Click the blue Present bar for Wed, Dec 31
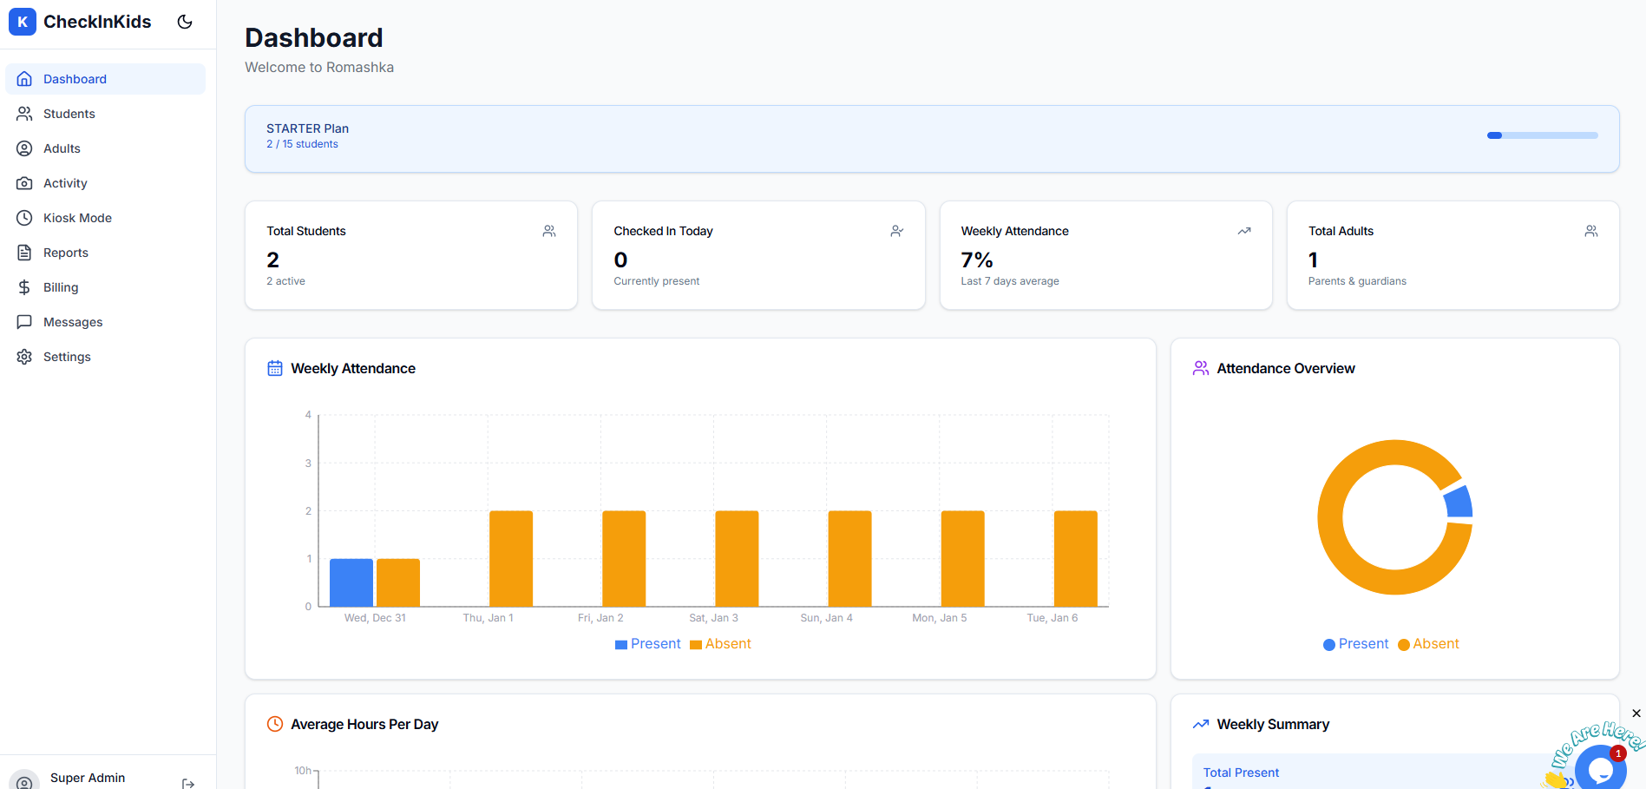Image resolution: width=1646 pixels, height=789 pixels. [351, 582]
